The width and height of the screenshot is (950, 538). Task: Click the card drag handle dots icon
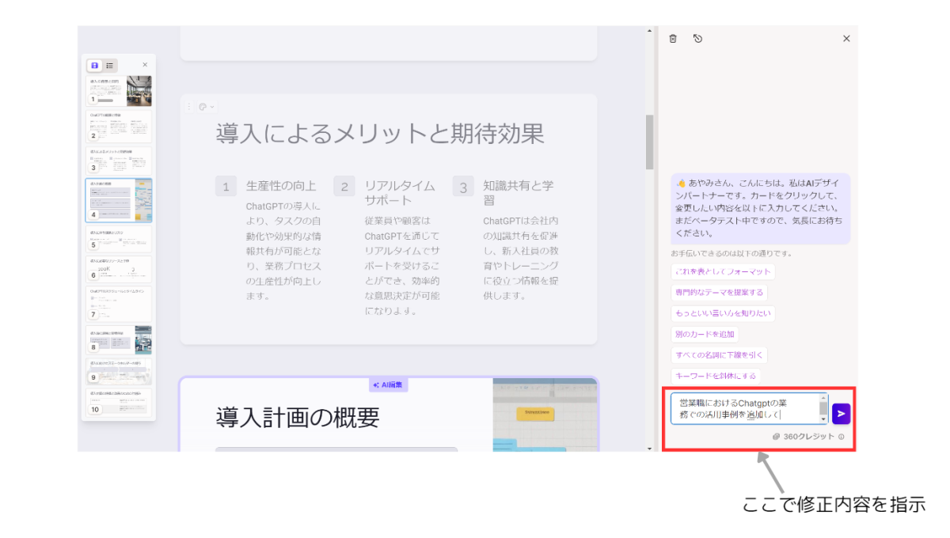click(x=188, y=107)
